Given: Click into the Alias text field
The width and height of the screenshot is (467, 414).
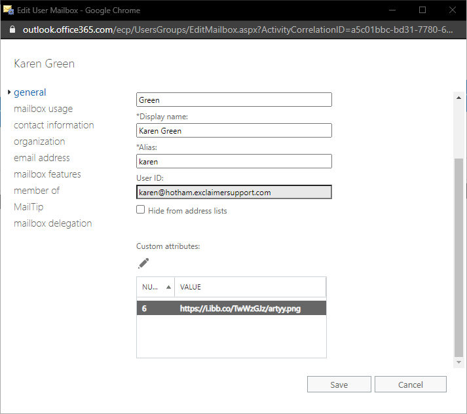Looking at the screenshot, I should pos(234,161).
